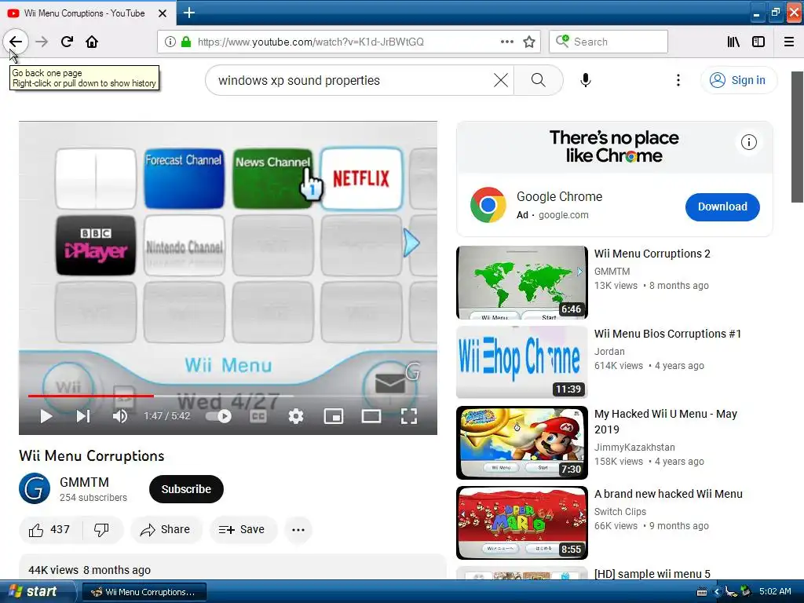Select the Wii Menu Corruptions browser tab
Image resolution: width=804 pixels, height=603 pixels.
click(x=87, y=13)
